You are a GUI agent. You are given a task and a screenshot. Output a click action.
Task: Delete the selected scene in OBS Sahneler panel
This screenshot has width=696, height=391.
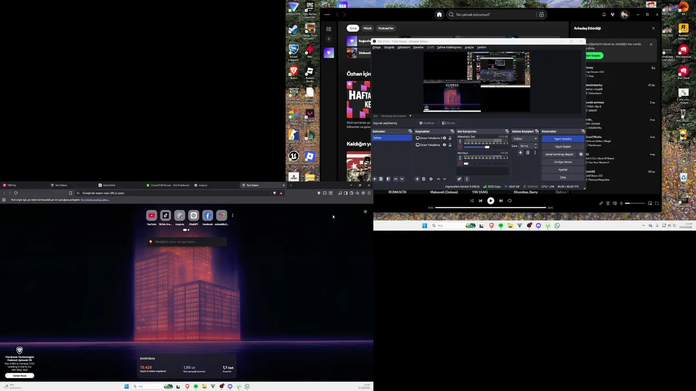381,179
